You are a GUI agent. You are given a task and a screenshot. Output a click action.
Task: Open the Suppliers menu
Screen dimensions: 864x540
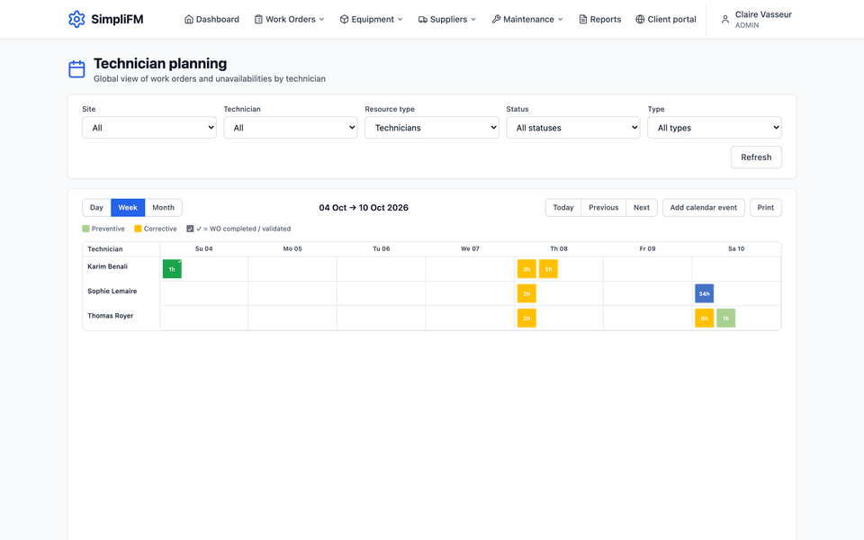click(x=447, y=19)
